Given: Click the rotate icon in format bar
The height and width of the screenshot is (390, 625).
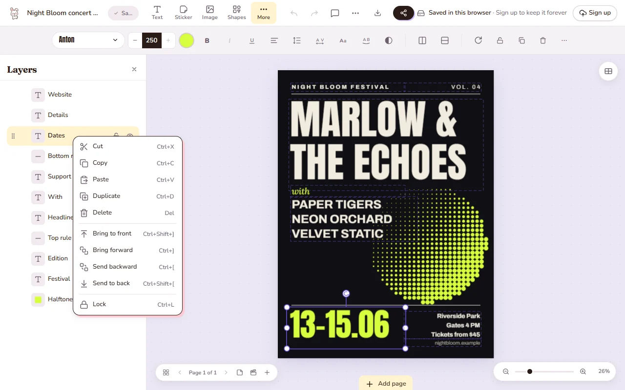Looking at the screenshot, I should 479,40.
